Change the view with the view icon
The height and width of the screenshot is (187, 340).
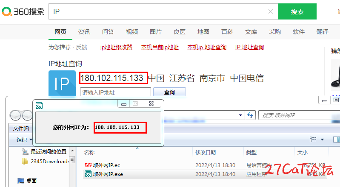(x=313, y=140)
